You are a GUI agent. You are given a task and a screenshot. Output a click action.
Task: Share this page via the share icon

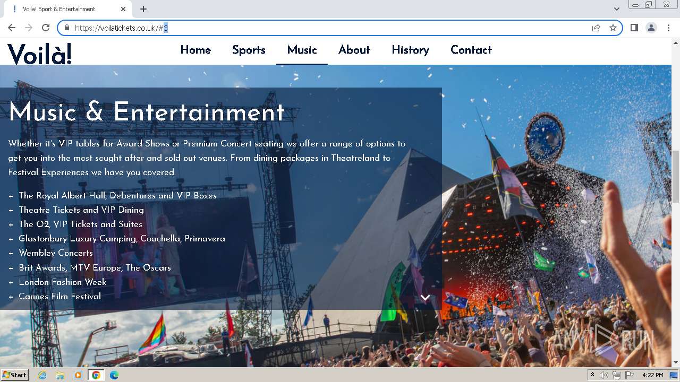(596, 28)
